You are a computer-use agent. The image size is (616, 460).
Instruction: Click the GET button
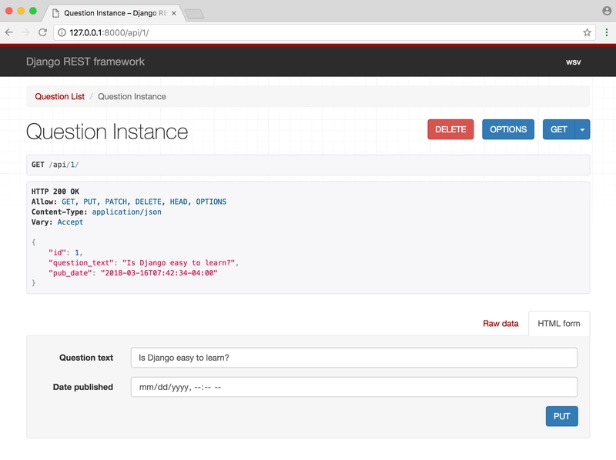[559, 129]
